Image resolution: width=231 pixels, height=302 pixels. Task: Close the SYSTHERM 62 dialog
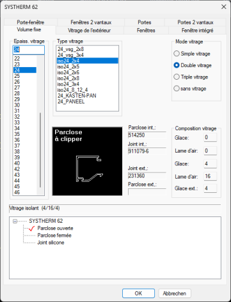click(224, 7)
